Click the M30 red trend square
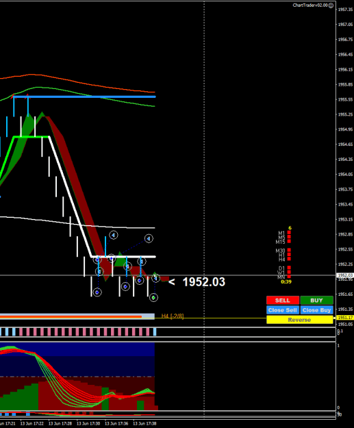The image size is (354, 428). [x=289, y=250]
